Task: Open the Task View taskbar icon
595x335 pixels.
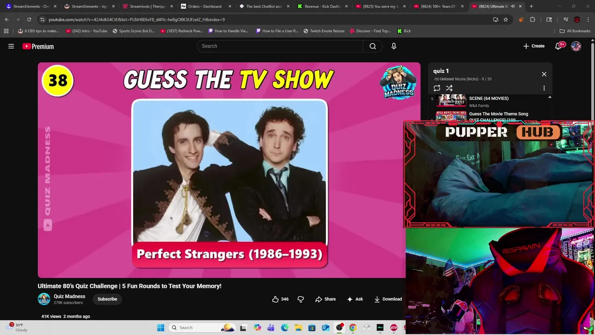Action: pyautogui.click(x=243, y=328)
